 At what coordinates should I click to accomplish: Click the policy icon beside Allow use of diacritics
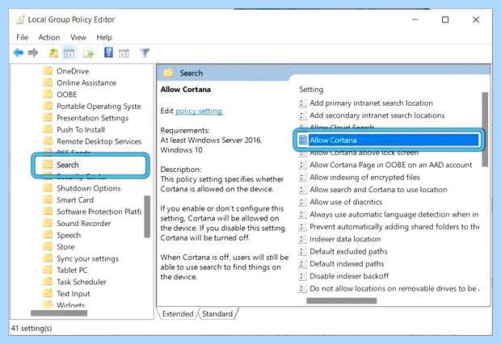[302, 202]
